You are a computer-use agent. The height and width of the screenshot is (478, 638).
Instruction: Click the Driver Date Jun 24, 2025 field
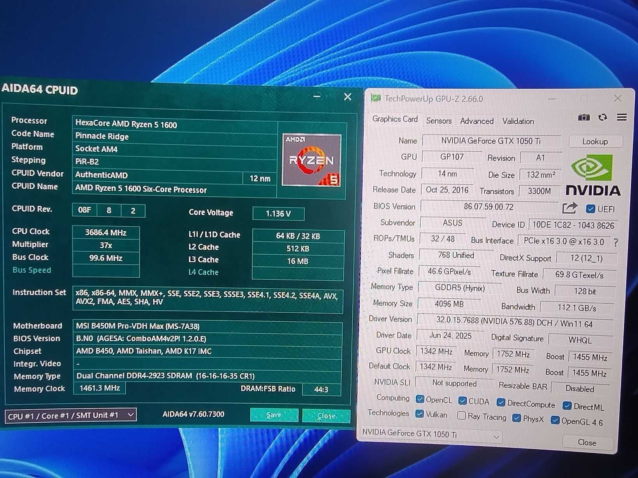450,336
